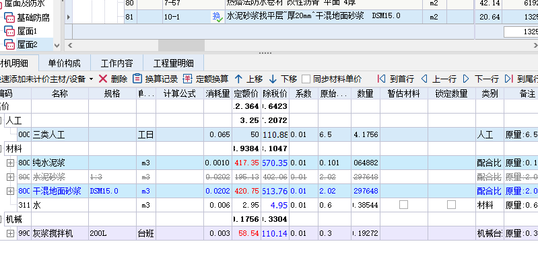Click 4.95 tax-excluded price of 水
Image resolution: width=538 pixels, height=254 pixels.
(275, 205)
